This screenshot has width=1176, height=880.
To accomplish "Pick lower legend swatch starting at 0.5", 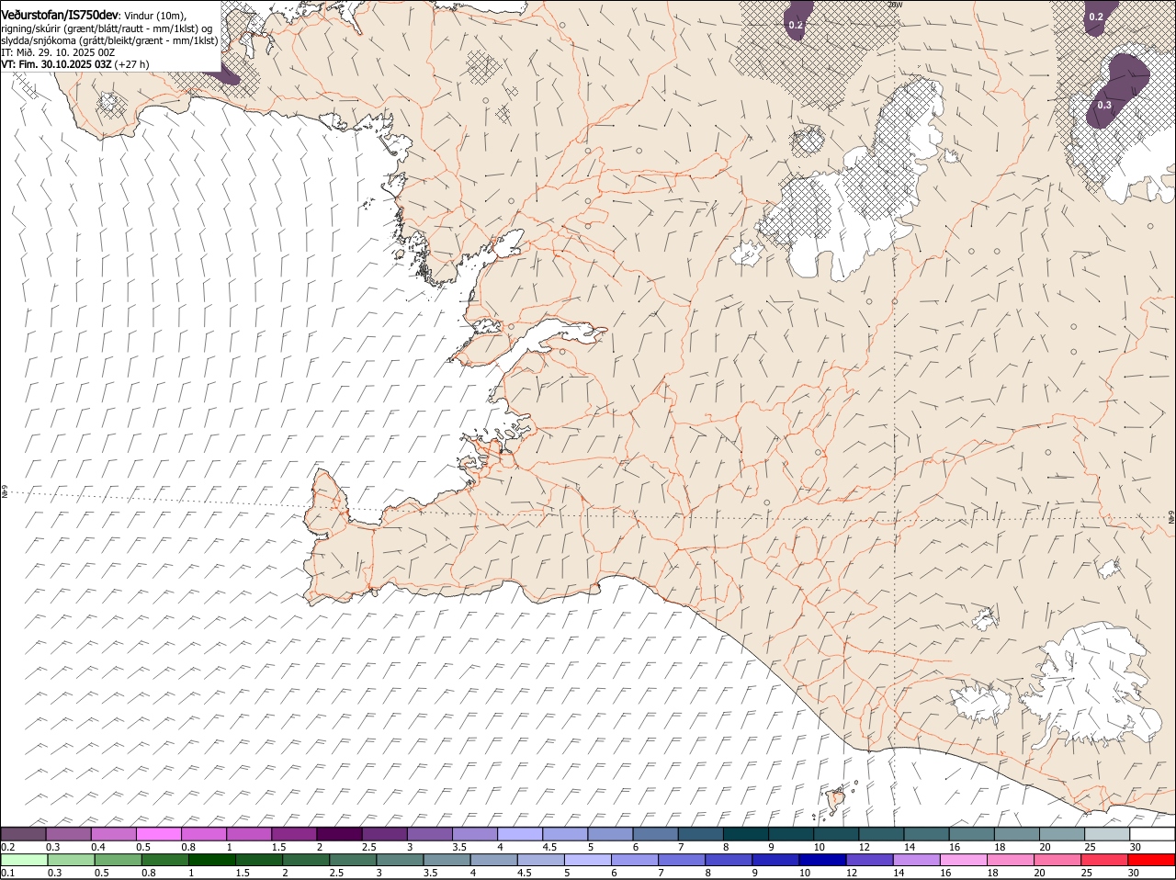I will [x=118, y=860].
